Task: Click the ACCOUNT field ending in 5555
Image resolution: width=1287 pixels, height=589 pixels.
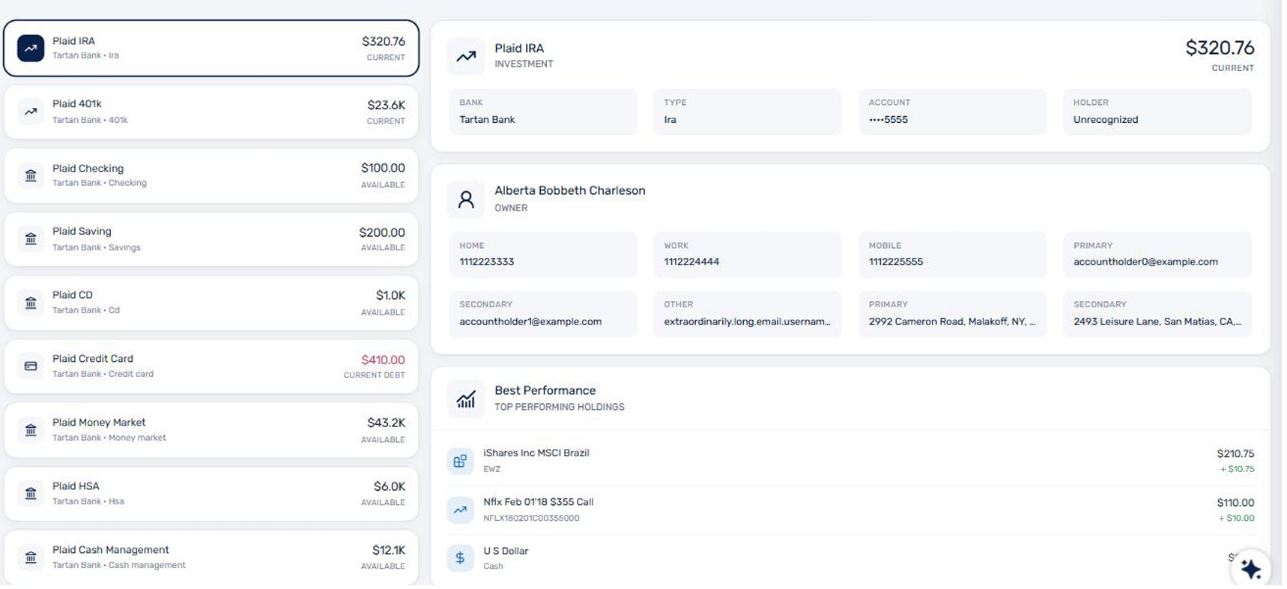Action: pyautogui.click(x=952, y=112)
